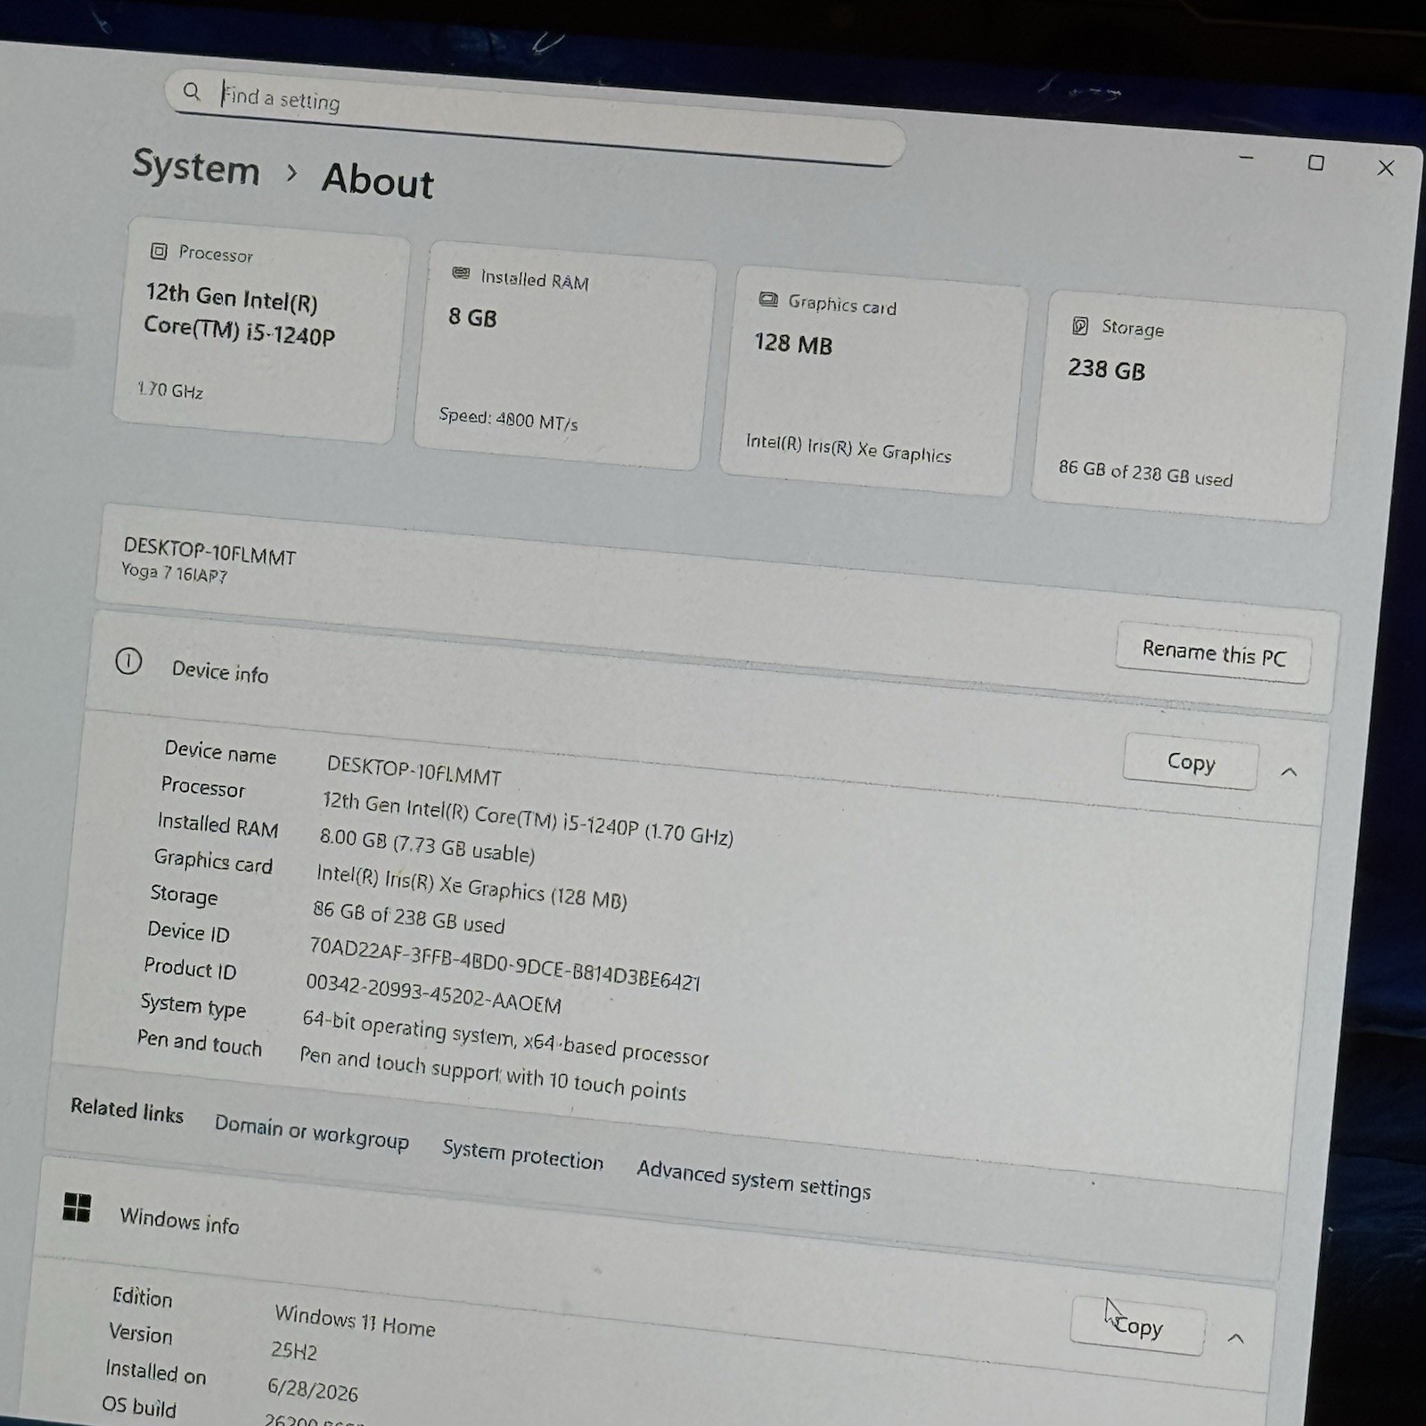
Task: Click the 25H2 version value
Action: tap(294, 1349)
